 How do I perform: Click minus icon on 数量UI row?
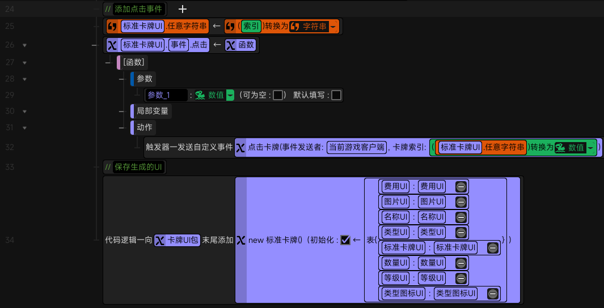click(x=461, y=263)
